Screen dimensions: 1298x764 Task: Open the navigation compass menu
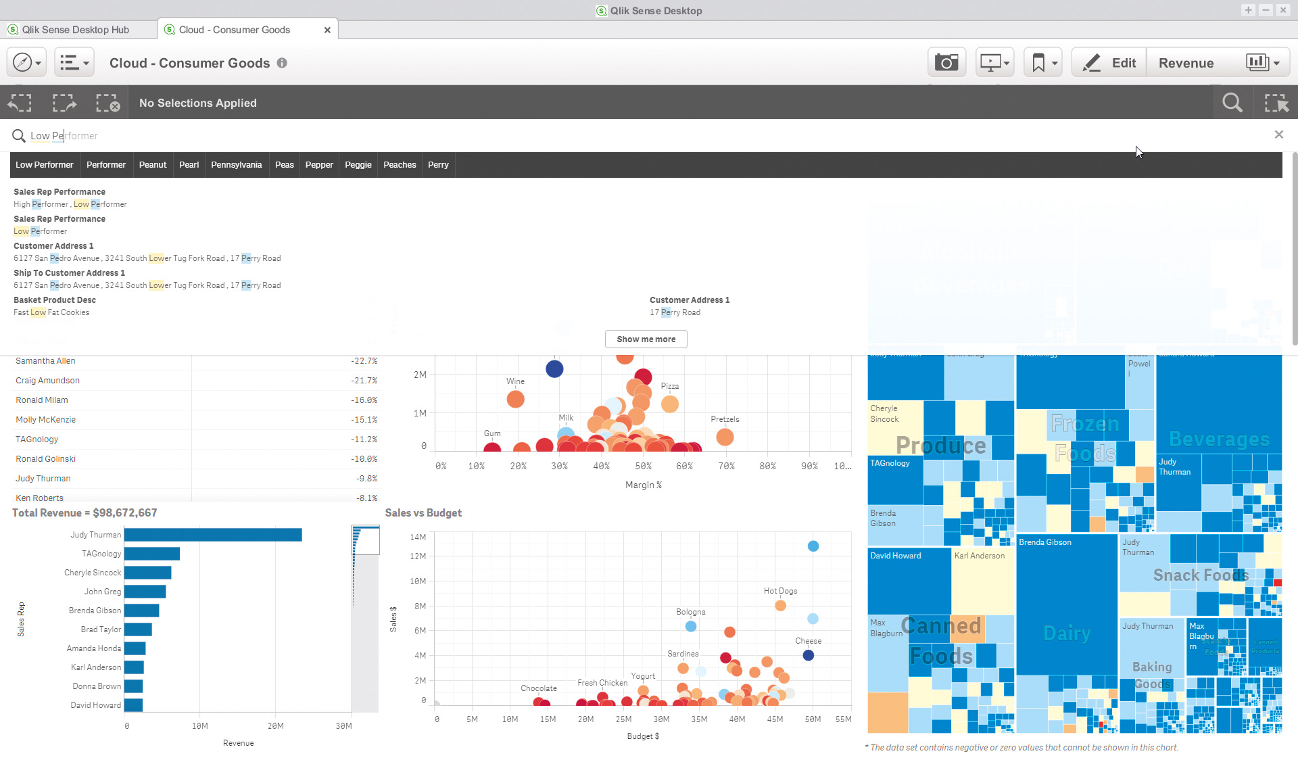(x=26, y=63)
